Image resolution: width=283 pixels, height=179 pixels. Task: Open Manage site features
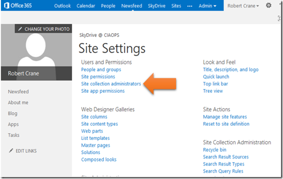click(x=225, y=117)
